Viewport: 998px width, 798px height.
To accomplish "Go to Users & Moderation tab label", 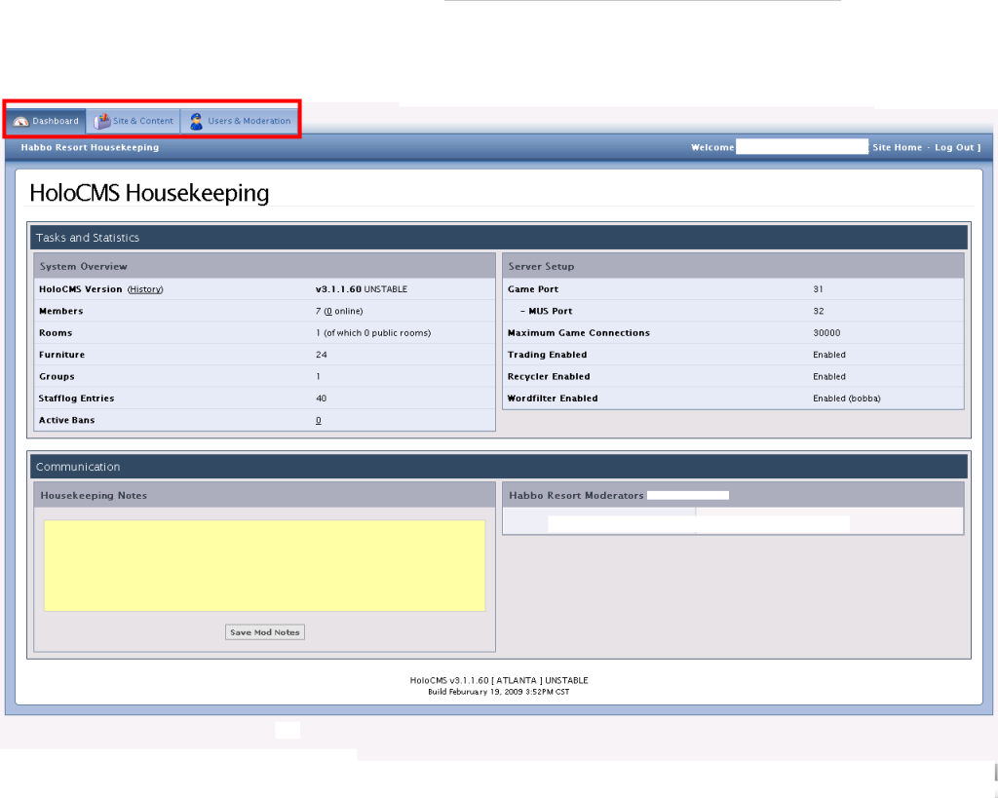I will pos(249,121).
